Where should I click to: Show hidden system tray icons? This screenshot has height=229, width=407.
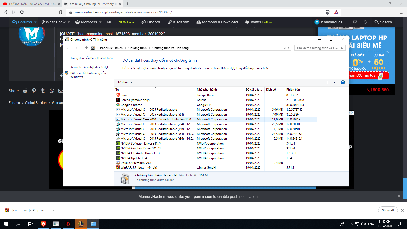pyautogui.click(x=351, y=224)
